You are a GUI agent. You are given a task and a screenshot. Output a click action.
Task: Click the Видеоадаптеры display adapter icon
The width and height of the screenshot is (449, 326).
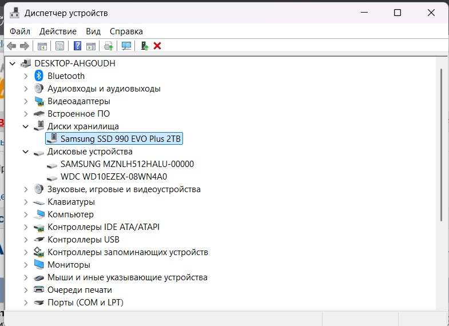point(39,101)
